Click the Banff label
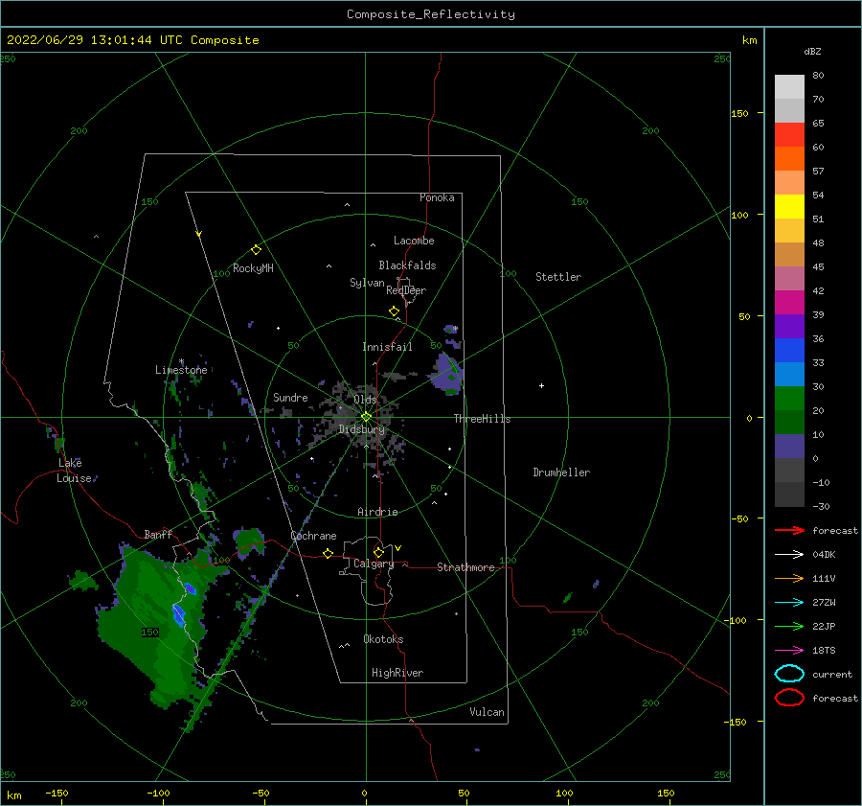The height and width of the screenshot is (806, 862). tap(158, 534)
